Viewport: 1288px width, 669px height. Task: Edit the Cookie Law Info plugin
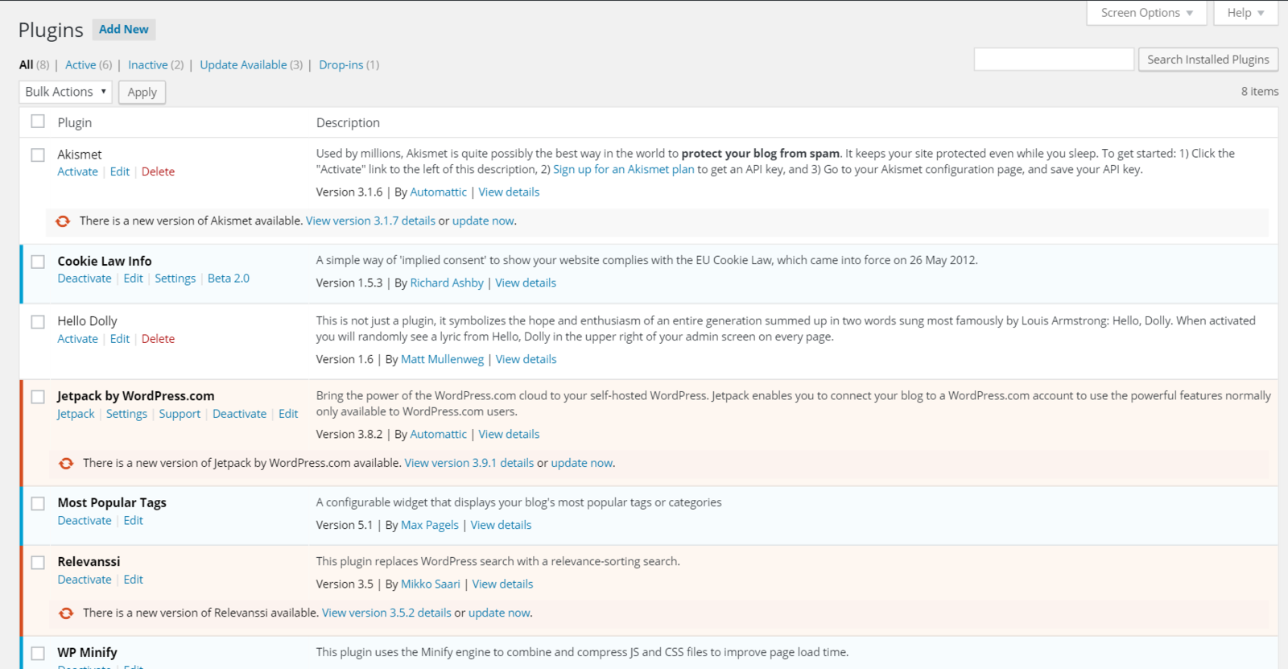pyautogui.click(x=134, y=279)
